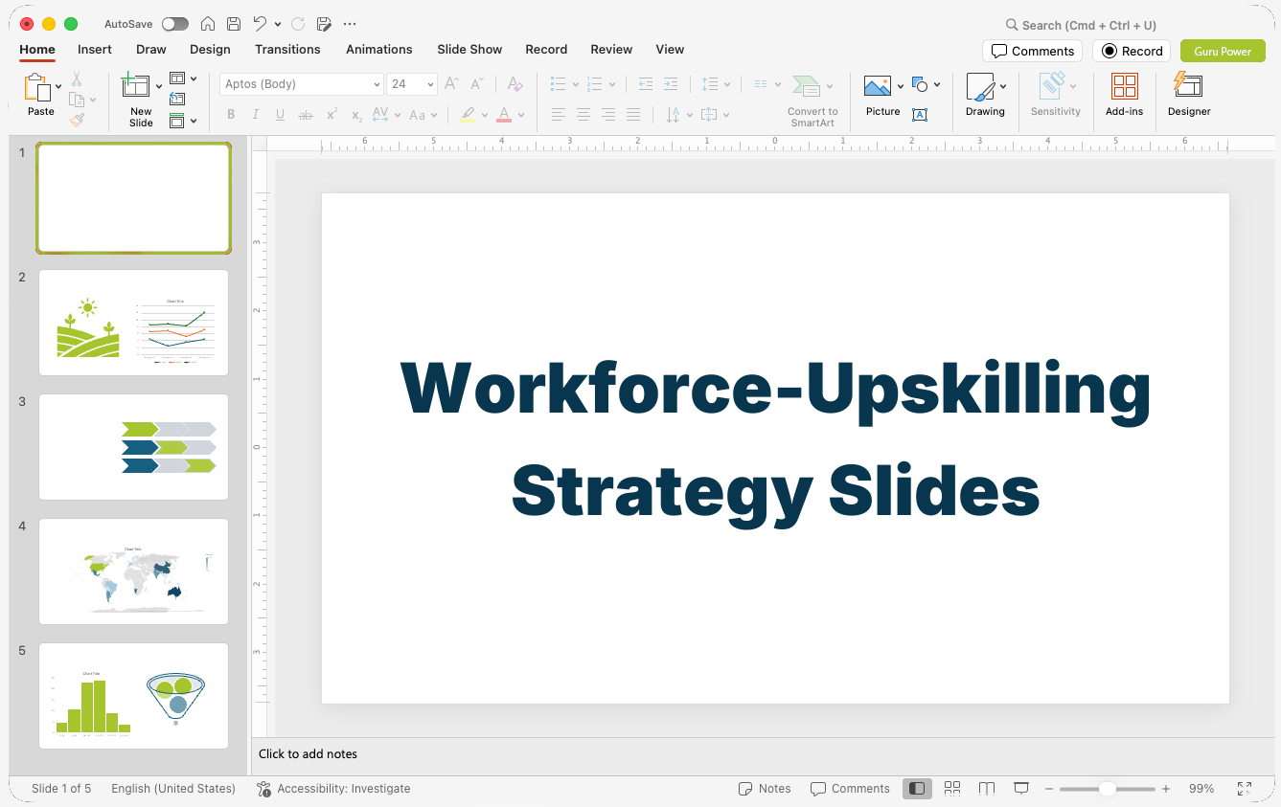Screen dimensions: 1281x807
Task: Click the Insert Text Box icon
Action: coord(920,115)
